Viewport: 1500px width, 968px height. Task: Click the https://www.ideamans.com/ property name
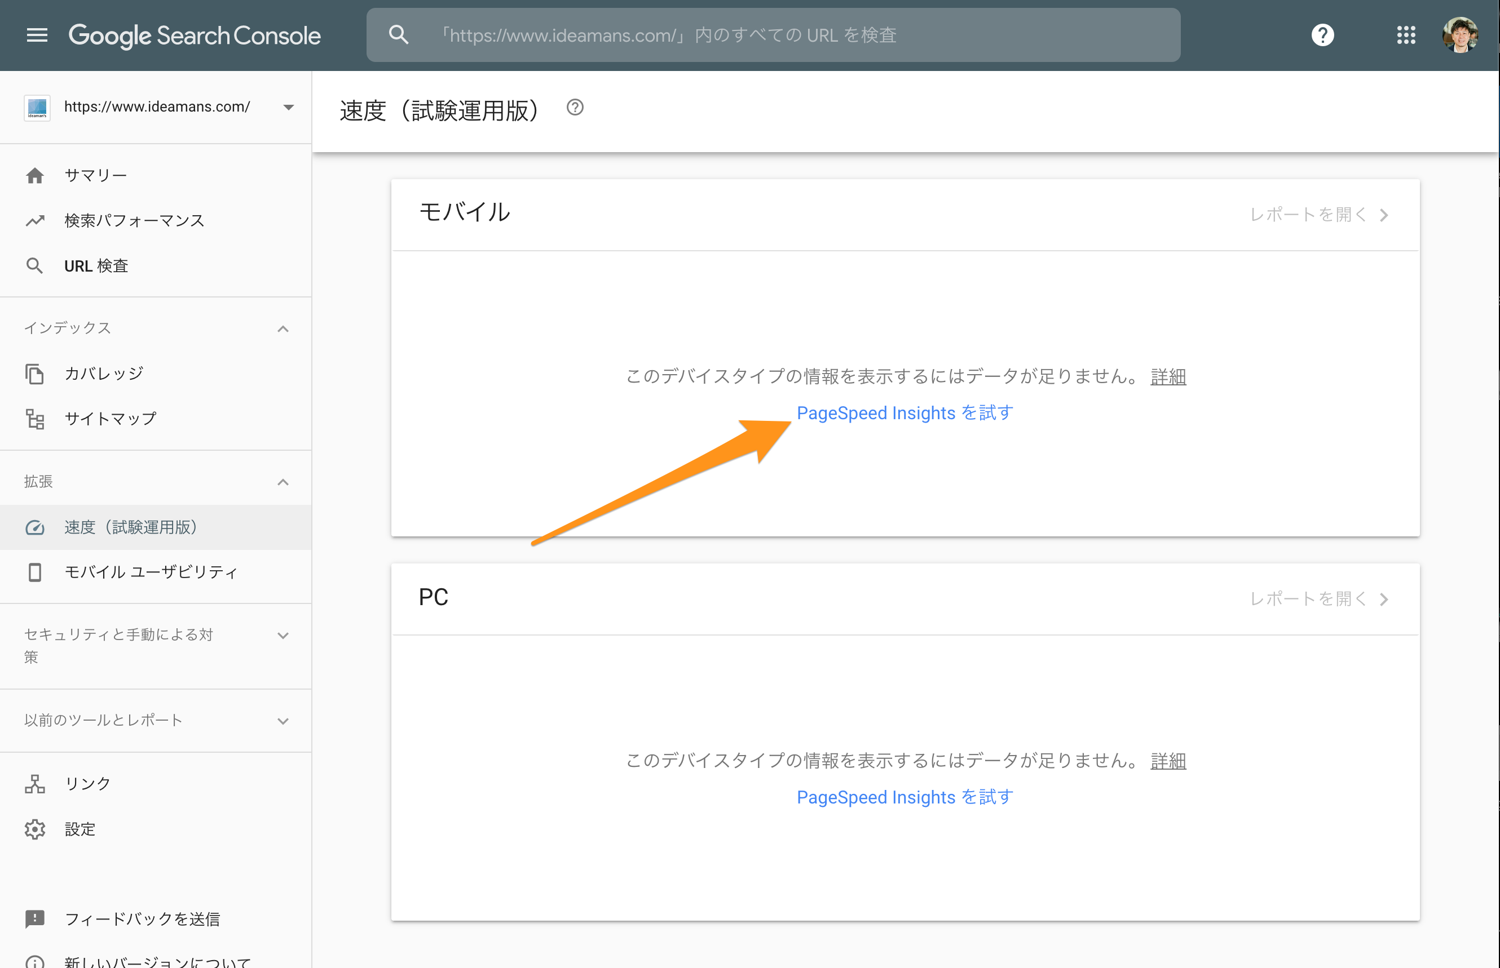(157, 107)
